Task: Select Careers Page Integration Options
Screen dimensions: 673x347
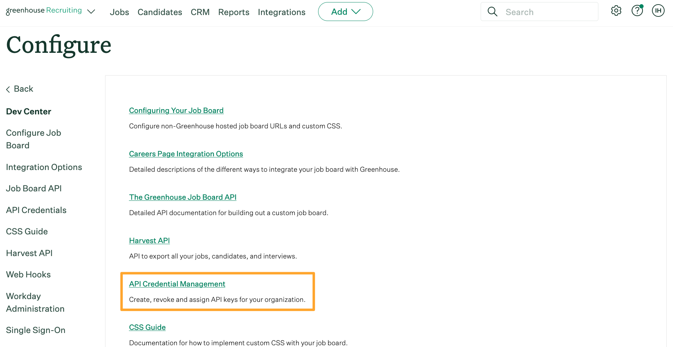Action: pyautogui.click(x=186, y=154)
